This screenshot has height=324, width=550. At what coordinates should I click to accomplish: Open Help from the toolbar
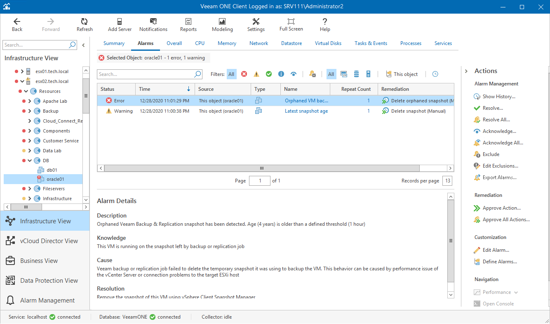coord(325,25)
